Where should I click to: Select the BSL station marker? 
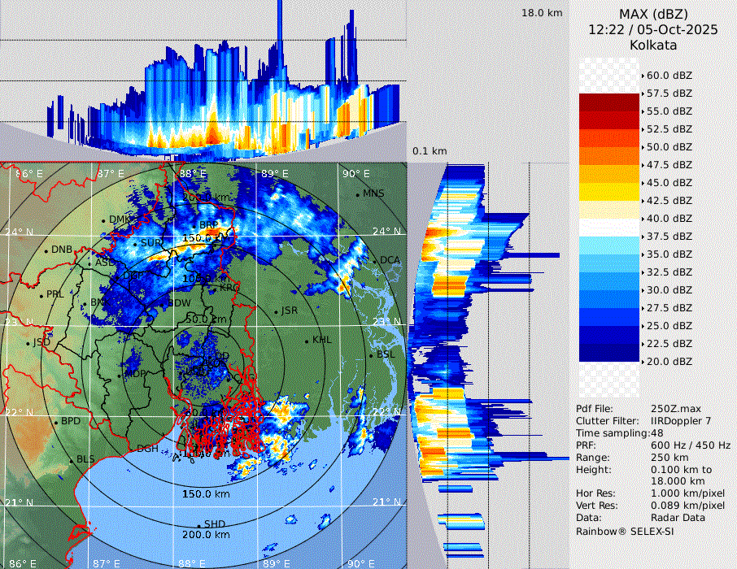coord(371,355)
